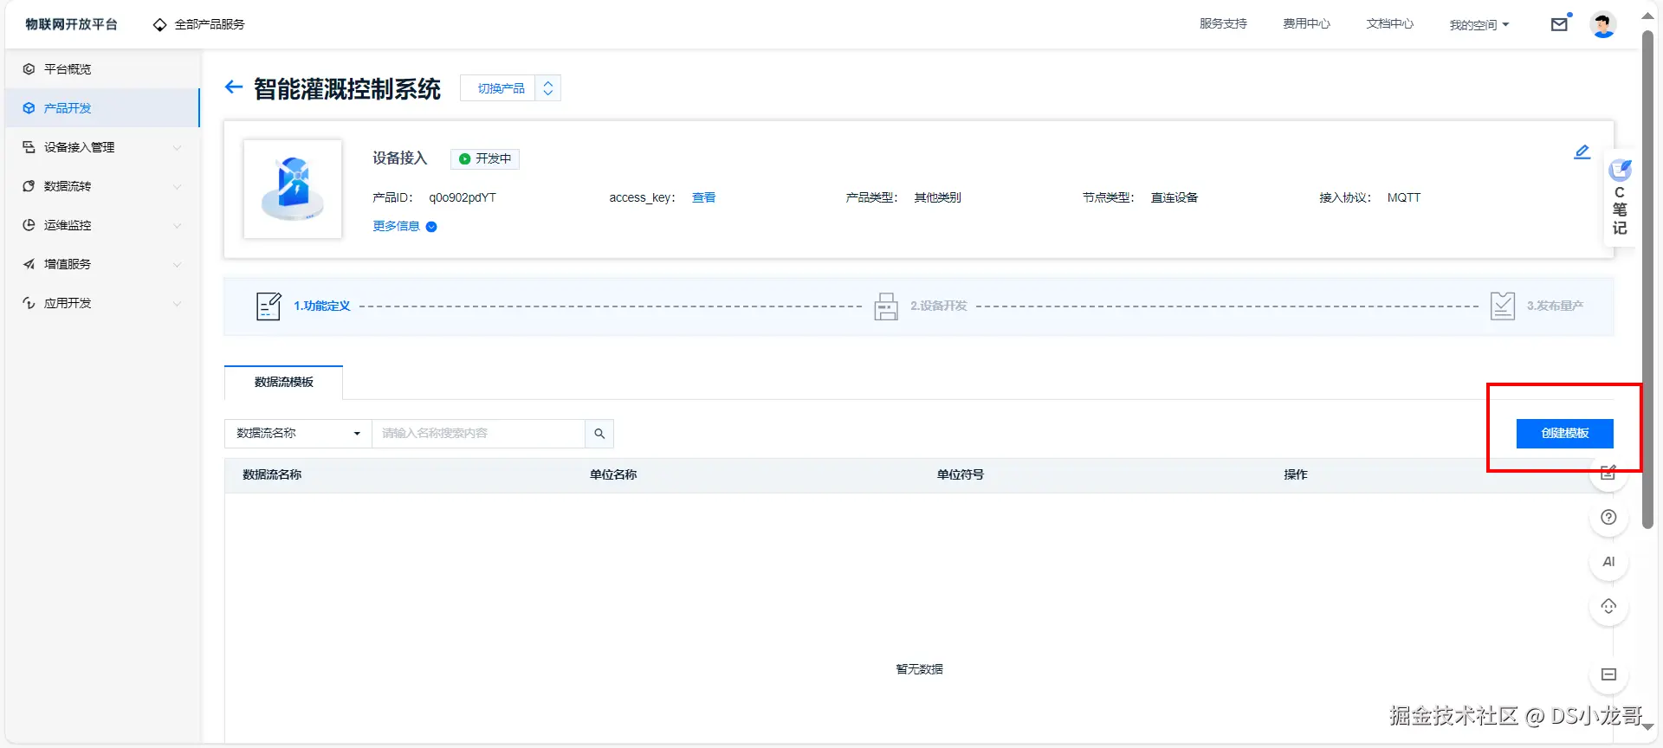Select the 数据流模板 tab
This screenshot has height=748, width=1663.
(x=283, y=383)
